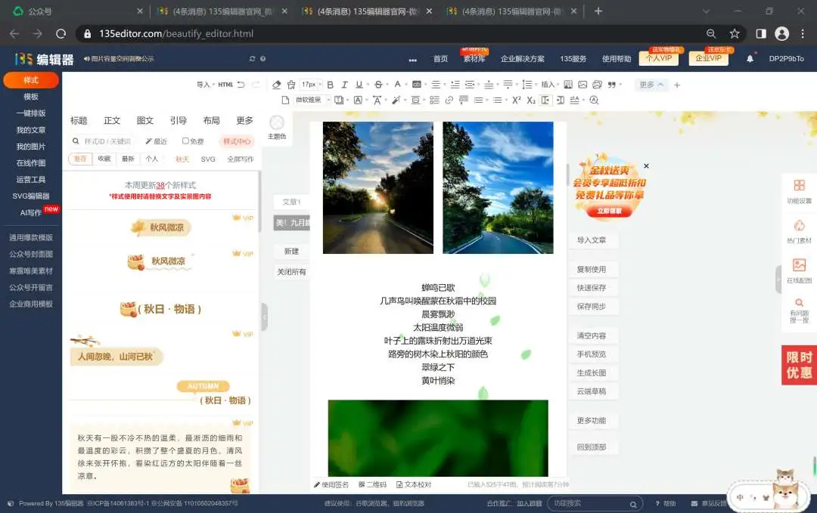The height and width of the screenshot is (513, 817).
Task: Select the 最新 filter tab
Action: pyautogui.click(x=128, y=159)
